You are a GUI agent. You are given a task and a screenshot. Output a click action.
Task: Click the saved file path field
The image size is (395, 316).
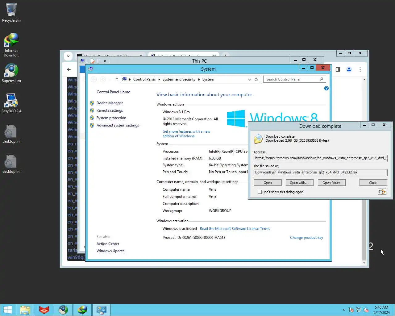tap(320, 172)
